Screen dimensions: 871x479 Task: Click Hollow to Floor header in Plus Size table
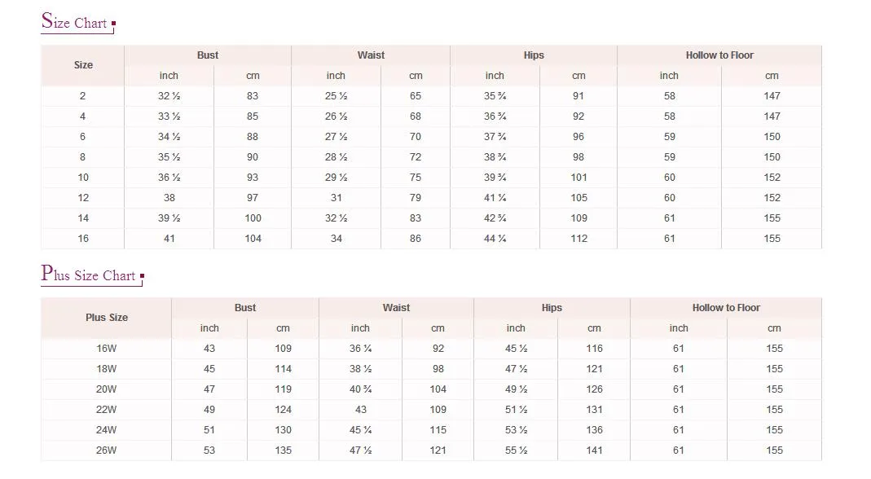(x=726, y=308)
